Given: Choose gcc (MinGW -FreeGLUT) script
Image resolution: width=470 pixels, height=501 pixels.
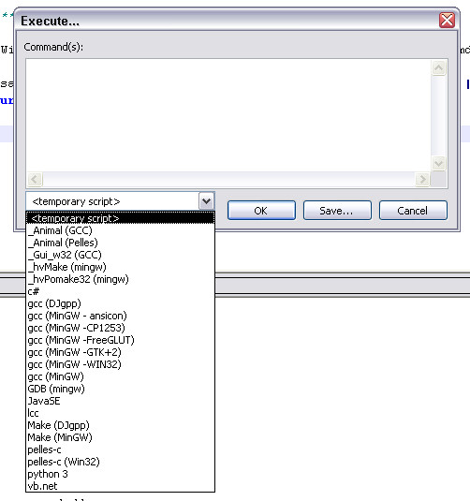Looking at the screenshot, I should click(x=120, y=340).
